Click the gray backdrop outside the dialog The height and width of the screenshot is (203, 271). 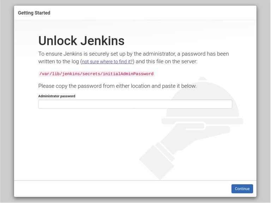point(6,106)
